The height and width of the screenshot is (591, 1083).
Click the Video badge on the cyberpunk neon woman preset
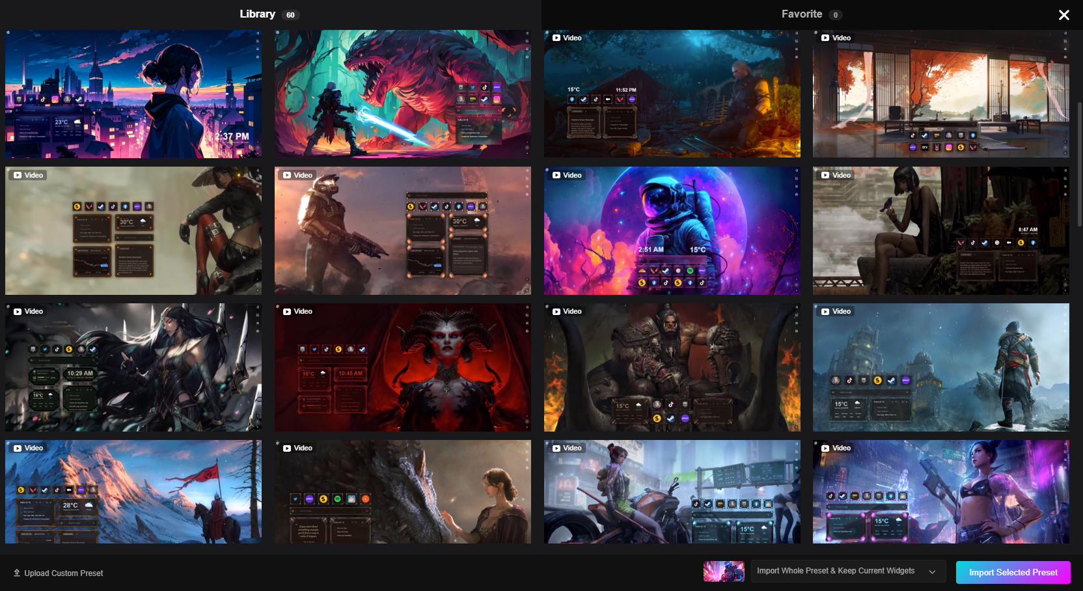pos(836,448)
